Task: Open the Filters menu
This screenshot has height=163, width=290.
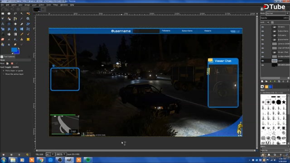Action: [55, 5]
